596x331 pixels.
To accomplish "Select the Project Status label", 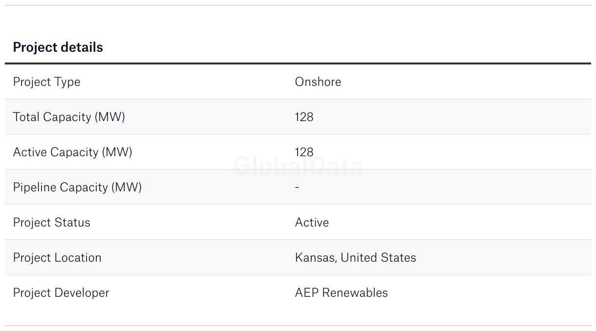I will (x=51, y=223).
